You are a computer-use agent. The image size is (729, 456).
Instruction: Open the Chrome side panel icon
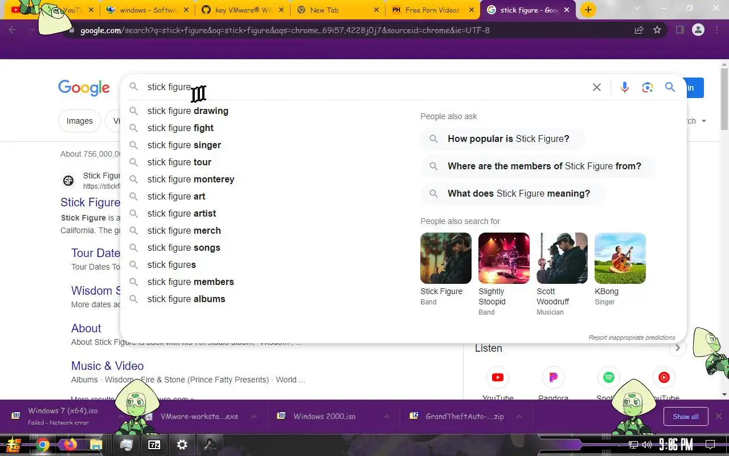point(679,30)
